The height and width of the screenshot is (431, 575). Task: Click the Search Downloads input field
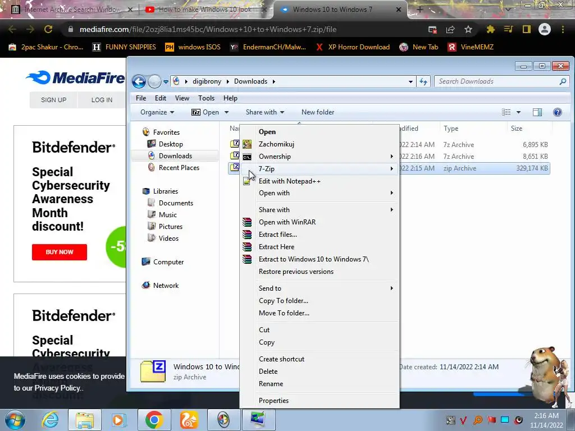tap(497, 81)
